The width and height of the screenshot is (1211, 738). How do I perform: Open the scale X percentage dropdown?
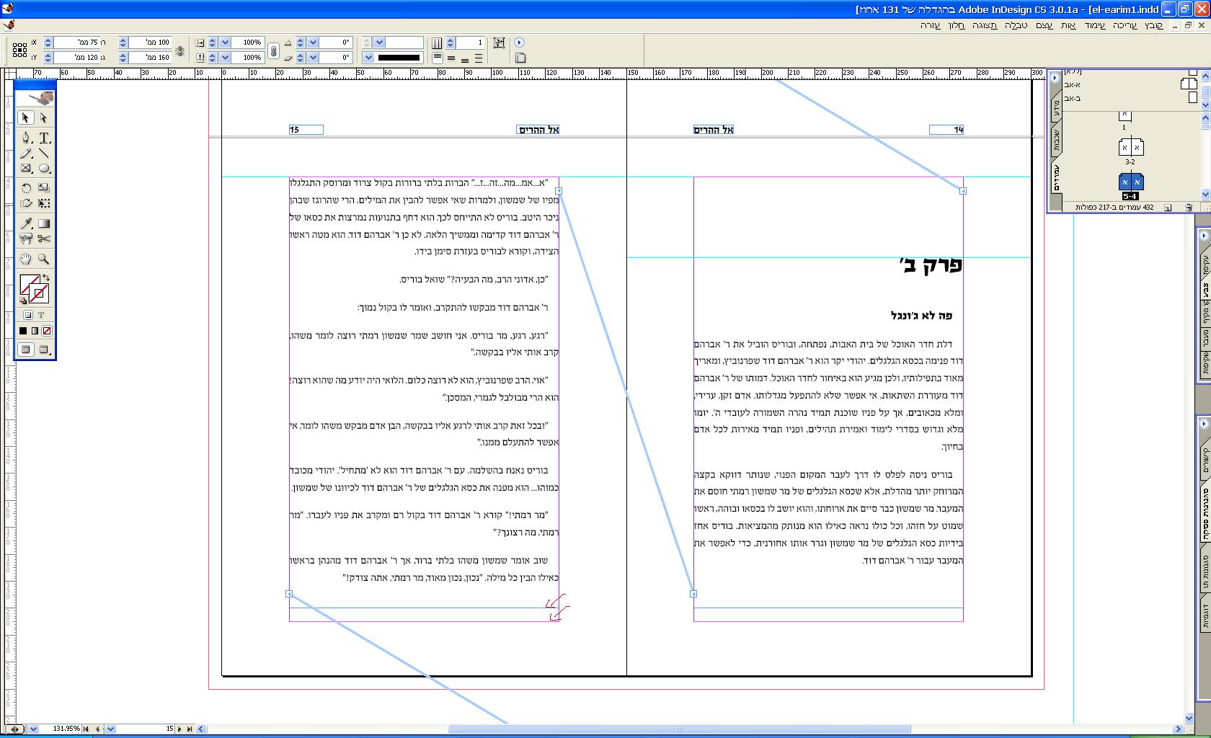click(226, 43)
